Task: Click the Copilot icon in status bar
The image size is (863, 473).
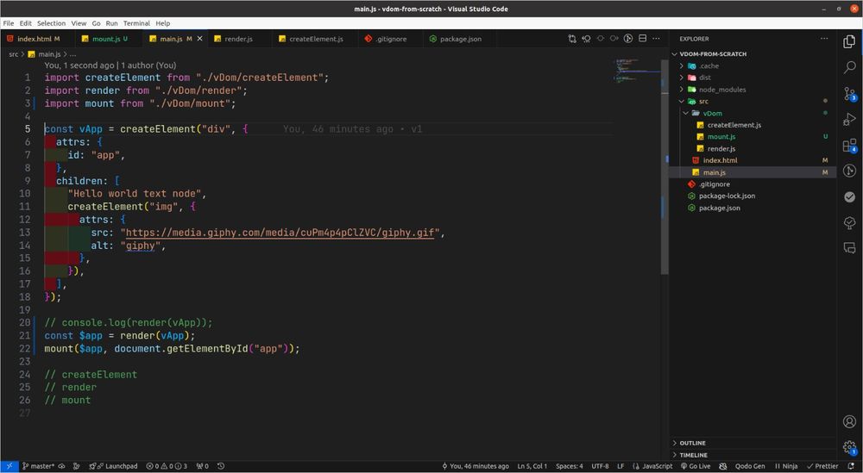Action: (723, 466)
